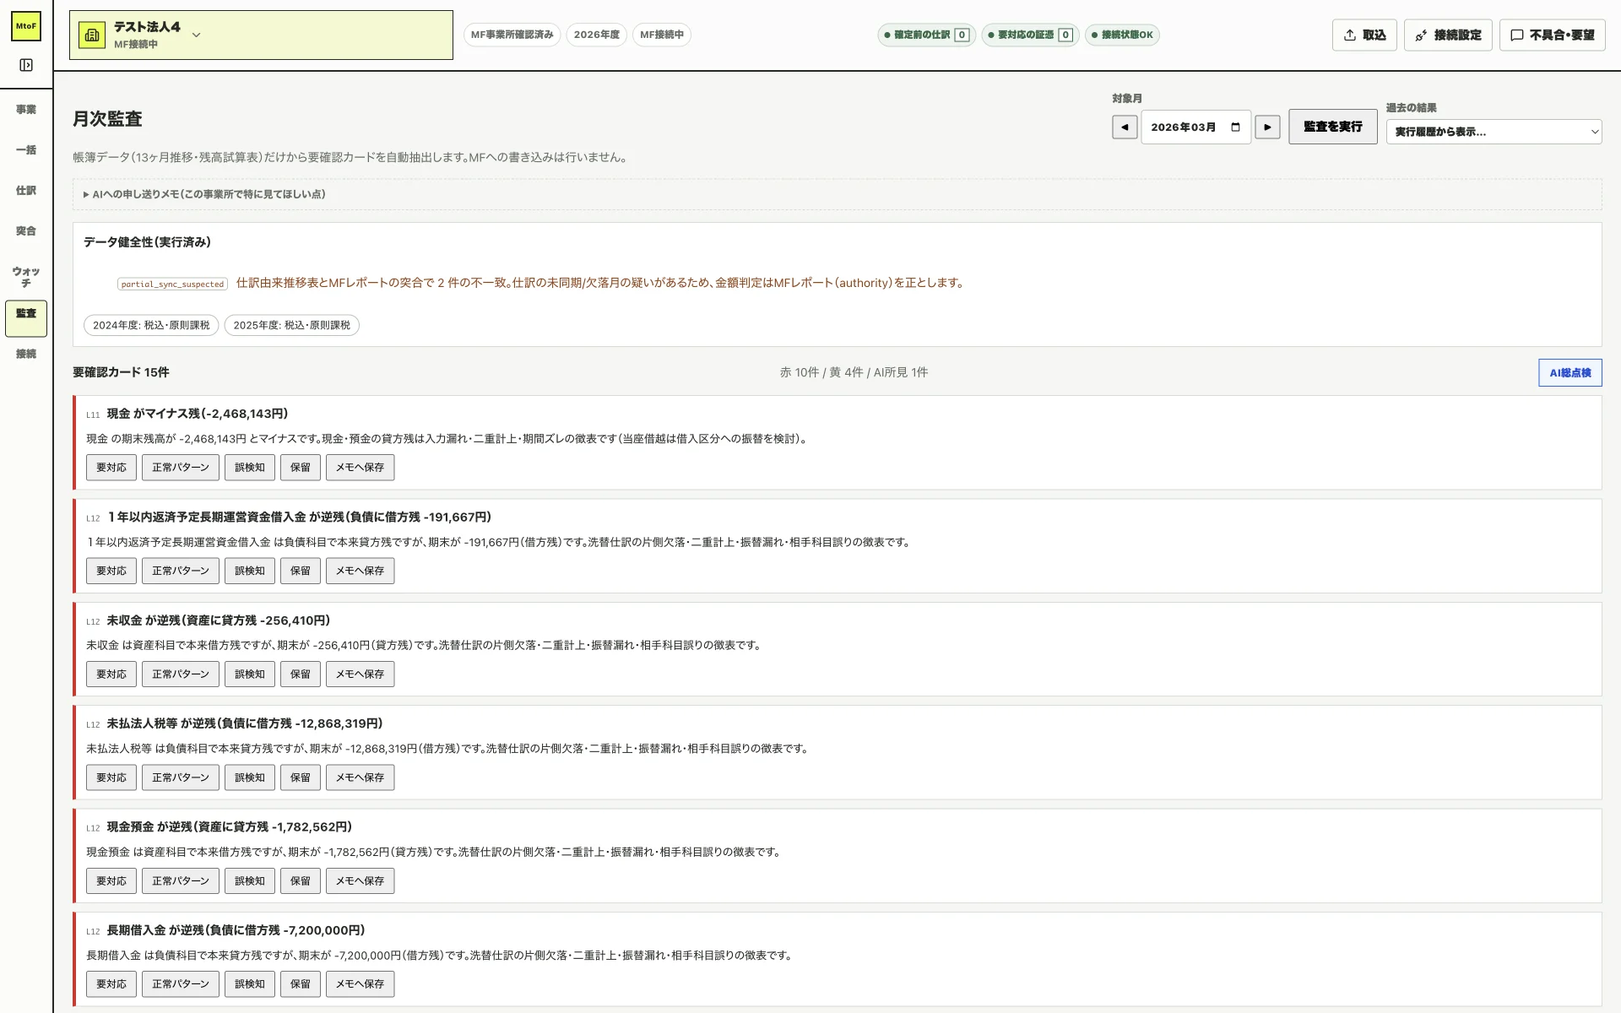Open the 仕訳 sidebar tab
Screen dimensions: 1621x1013
click(26, 191)
